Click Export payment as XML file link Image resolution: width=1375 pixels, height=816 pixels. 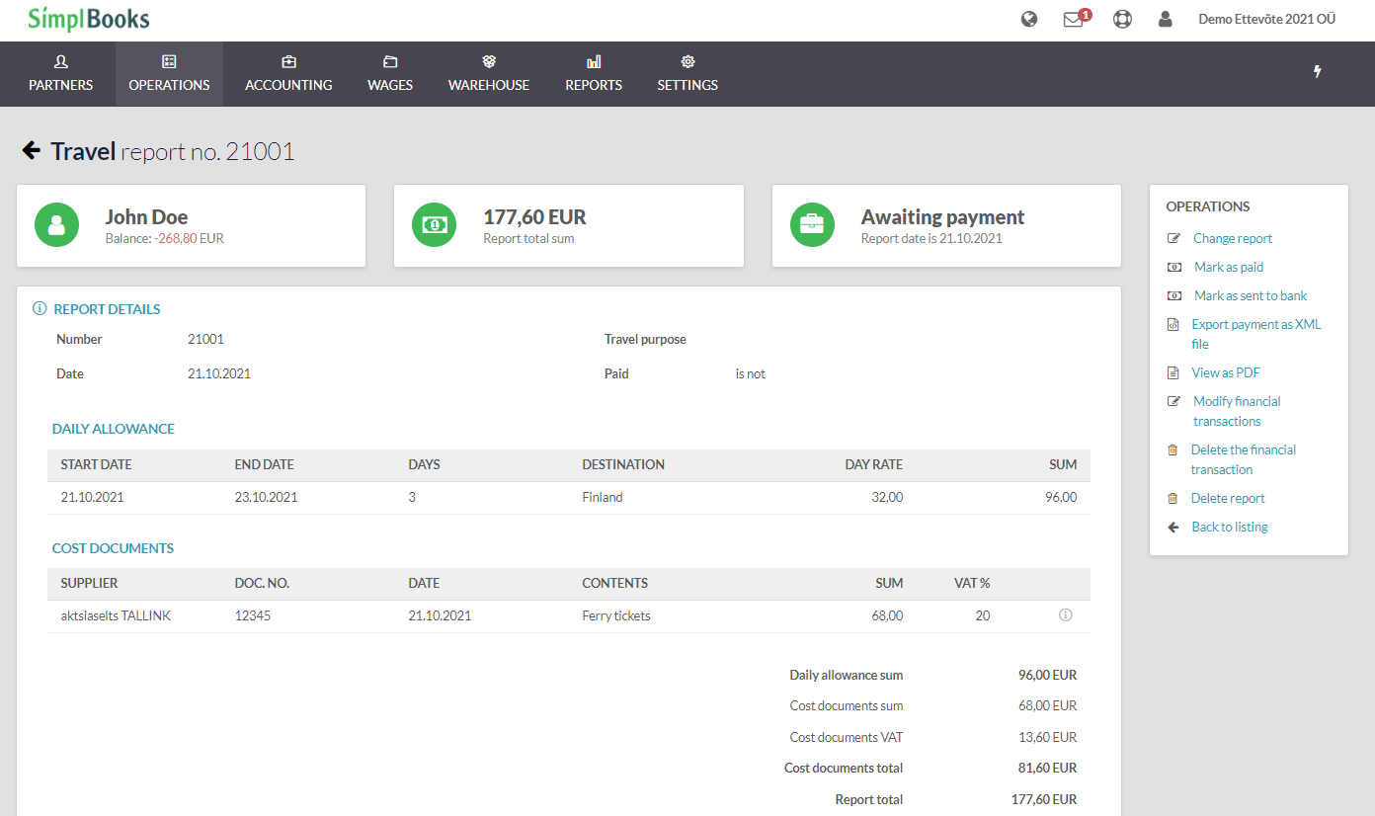(x=1255, y=334)
